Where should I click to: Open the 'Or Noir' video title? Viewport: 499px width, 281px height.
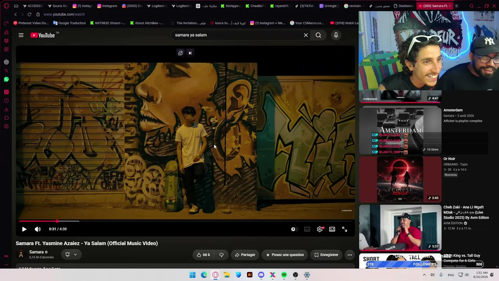(449, 159)
